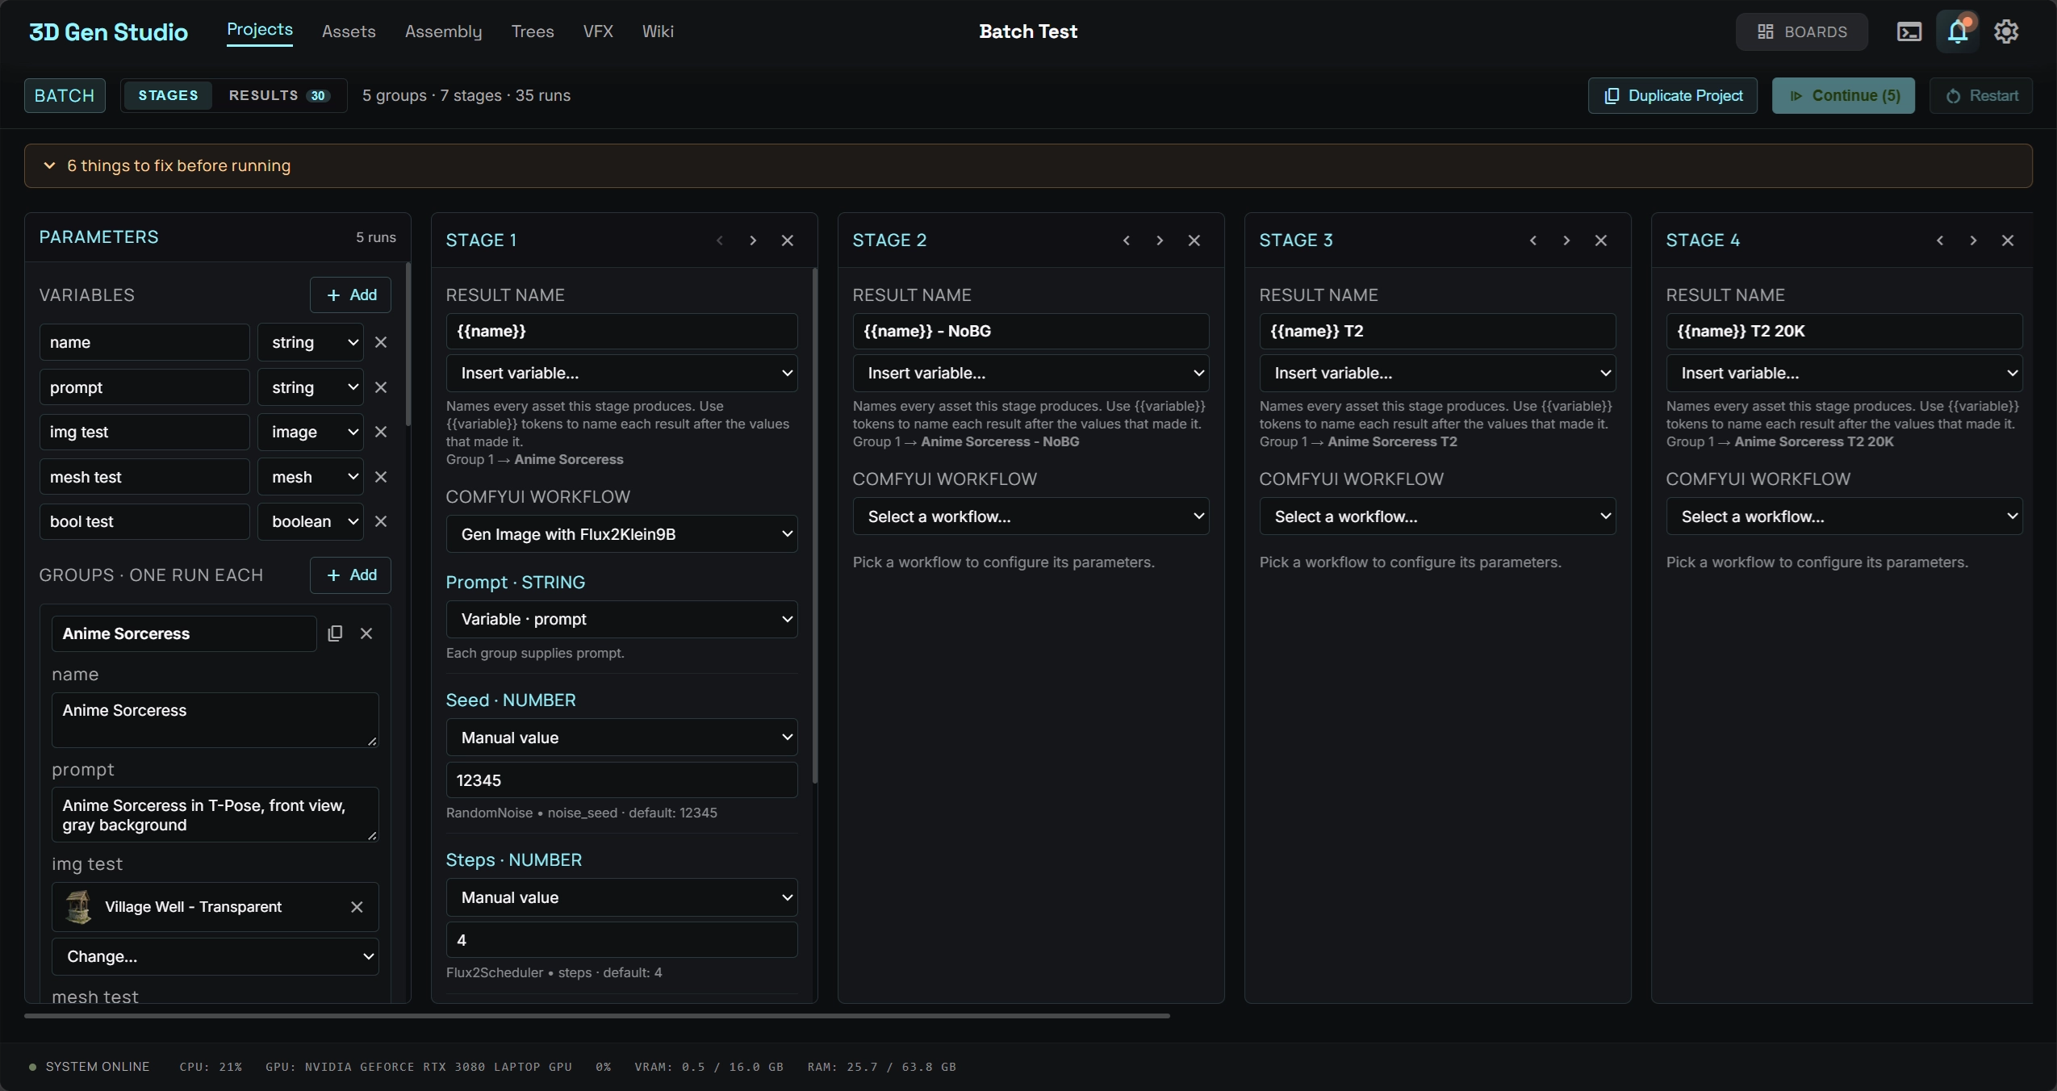Open Seed Manual value dropdown
This screenshot has height=1091, width=2057.
(x=622, y=738)
